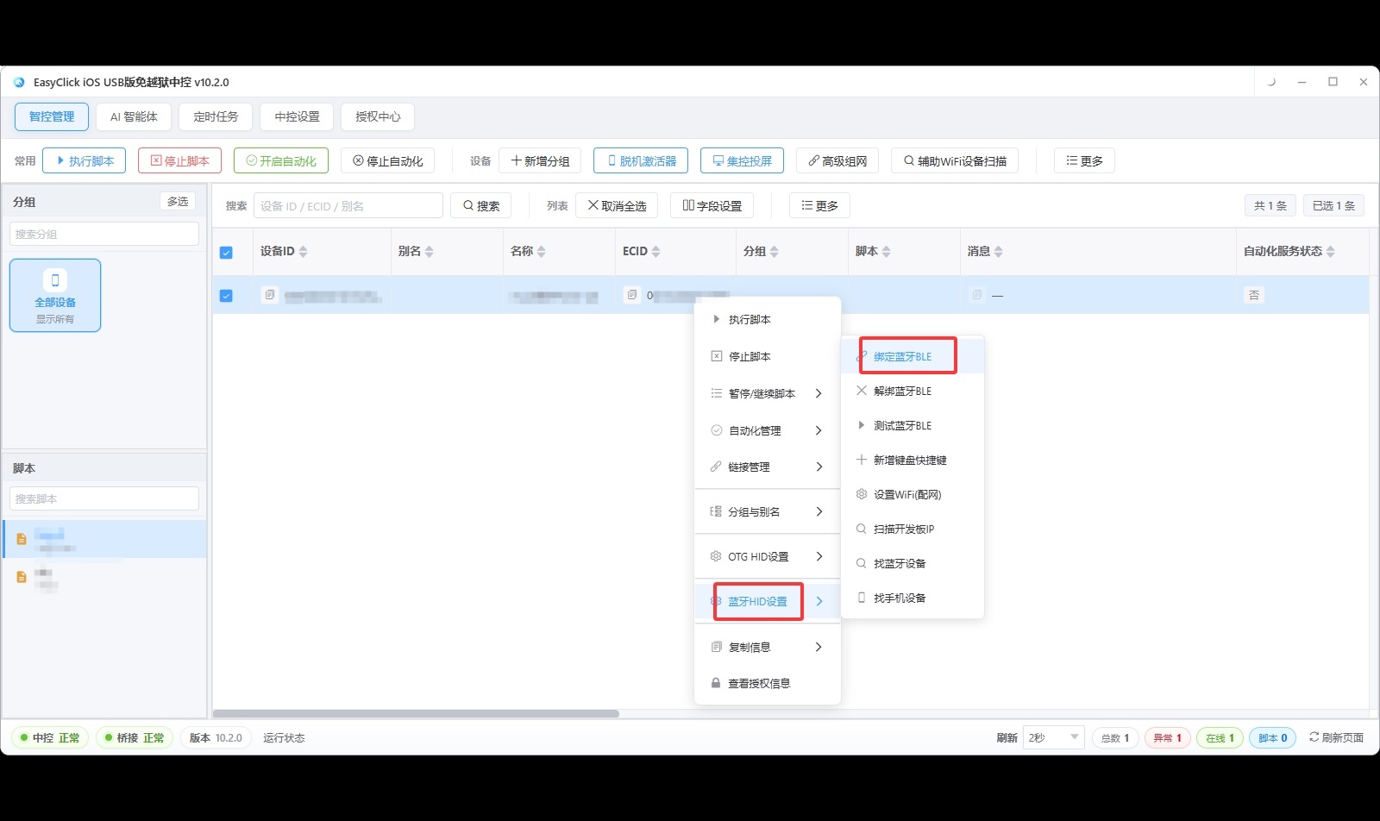Click the sort arrows on 脚本 column
The width and height of the screenshot is (1380, 821).
click(x=887, y=252)
